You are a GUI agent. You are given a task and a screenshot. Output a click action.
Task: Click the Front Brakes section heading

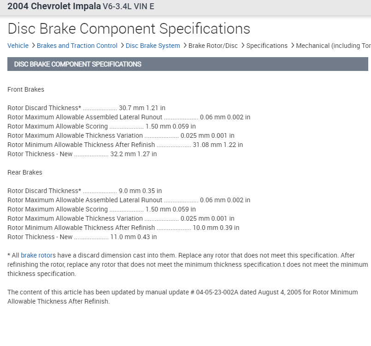(26, 89)
